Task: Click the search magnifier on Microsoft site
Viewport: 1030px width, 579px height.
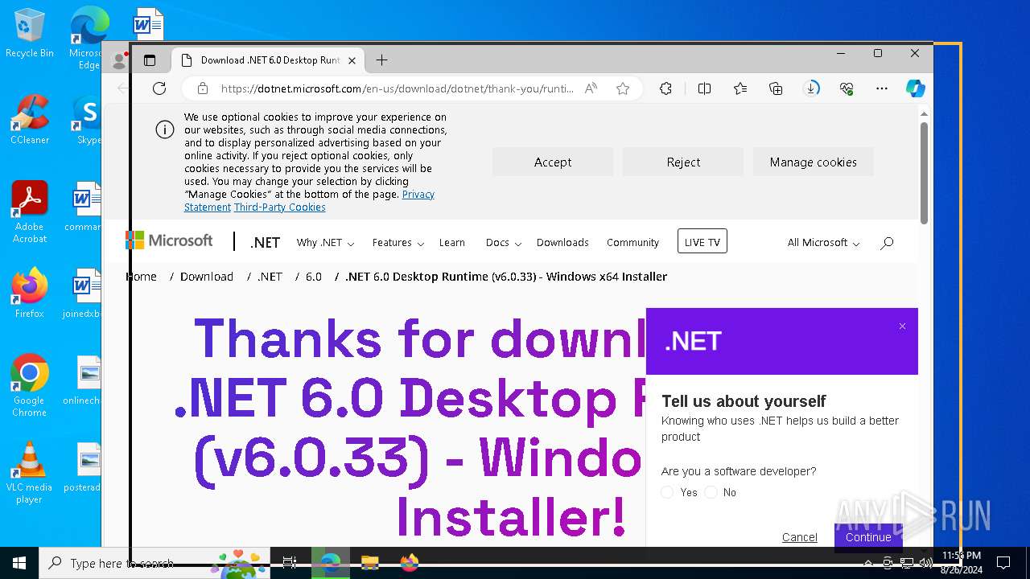Action: point(887,243)
